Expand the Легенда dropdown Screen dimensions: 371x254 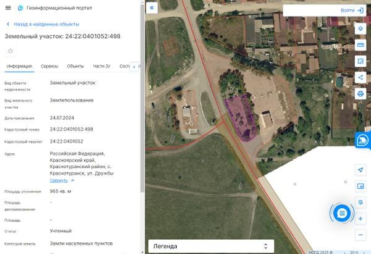pyautogui.click(x=211, y=246)
